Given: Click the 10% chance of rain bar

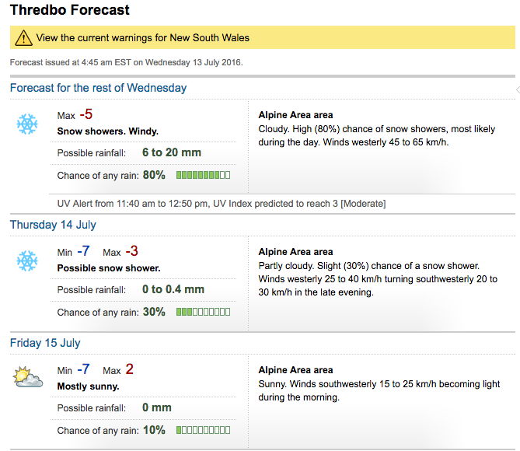Looking at the screenshot, I should point(203,430).
